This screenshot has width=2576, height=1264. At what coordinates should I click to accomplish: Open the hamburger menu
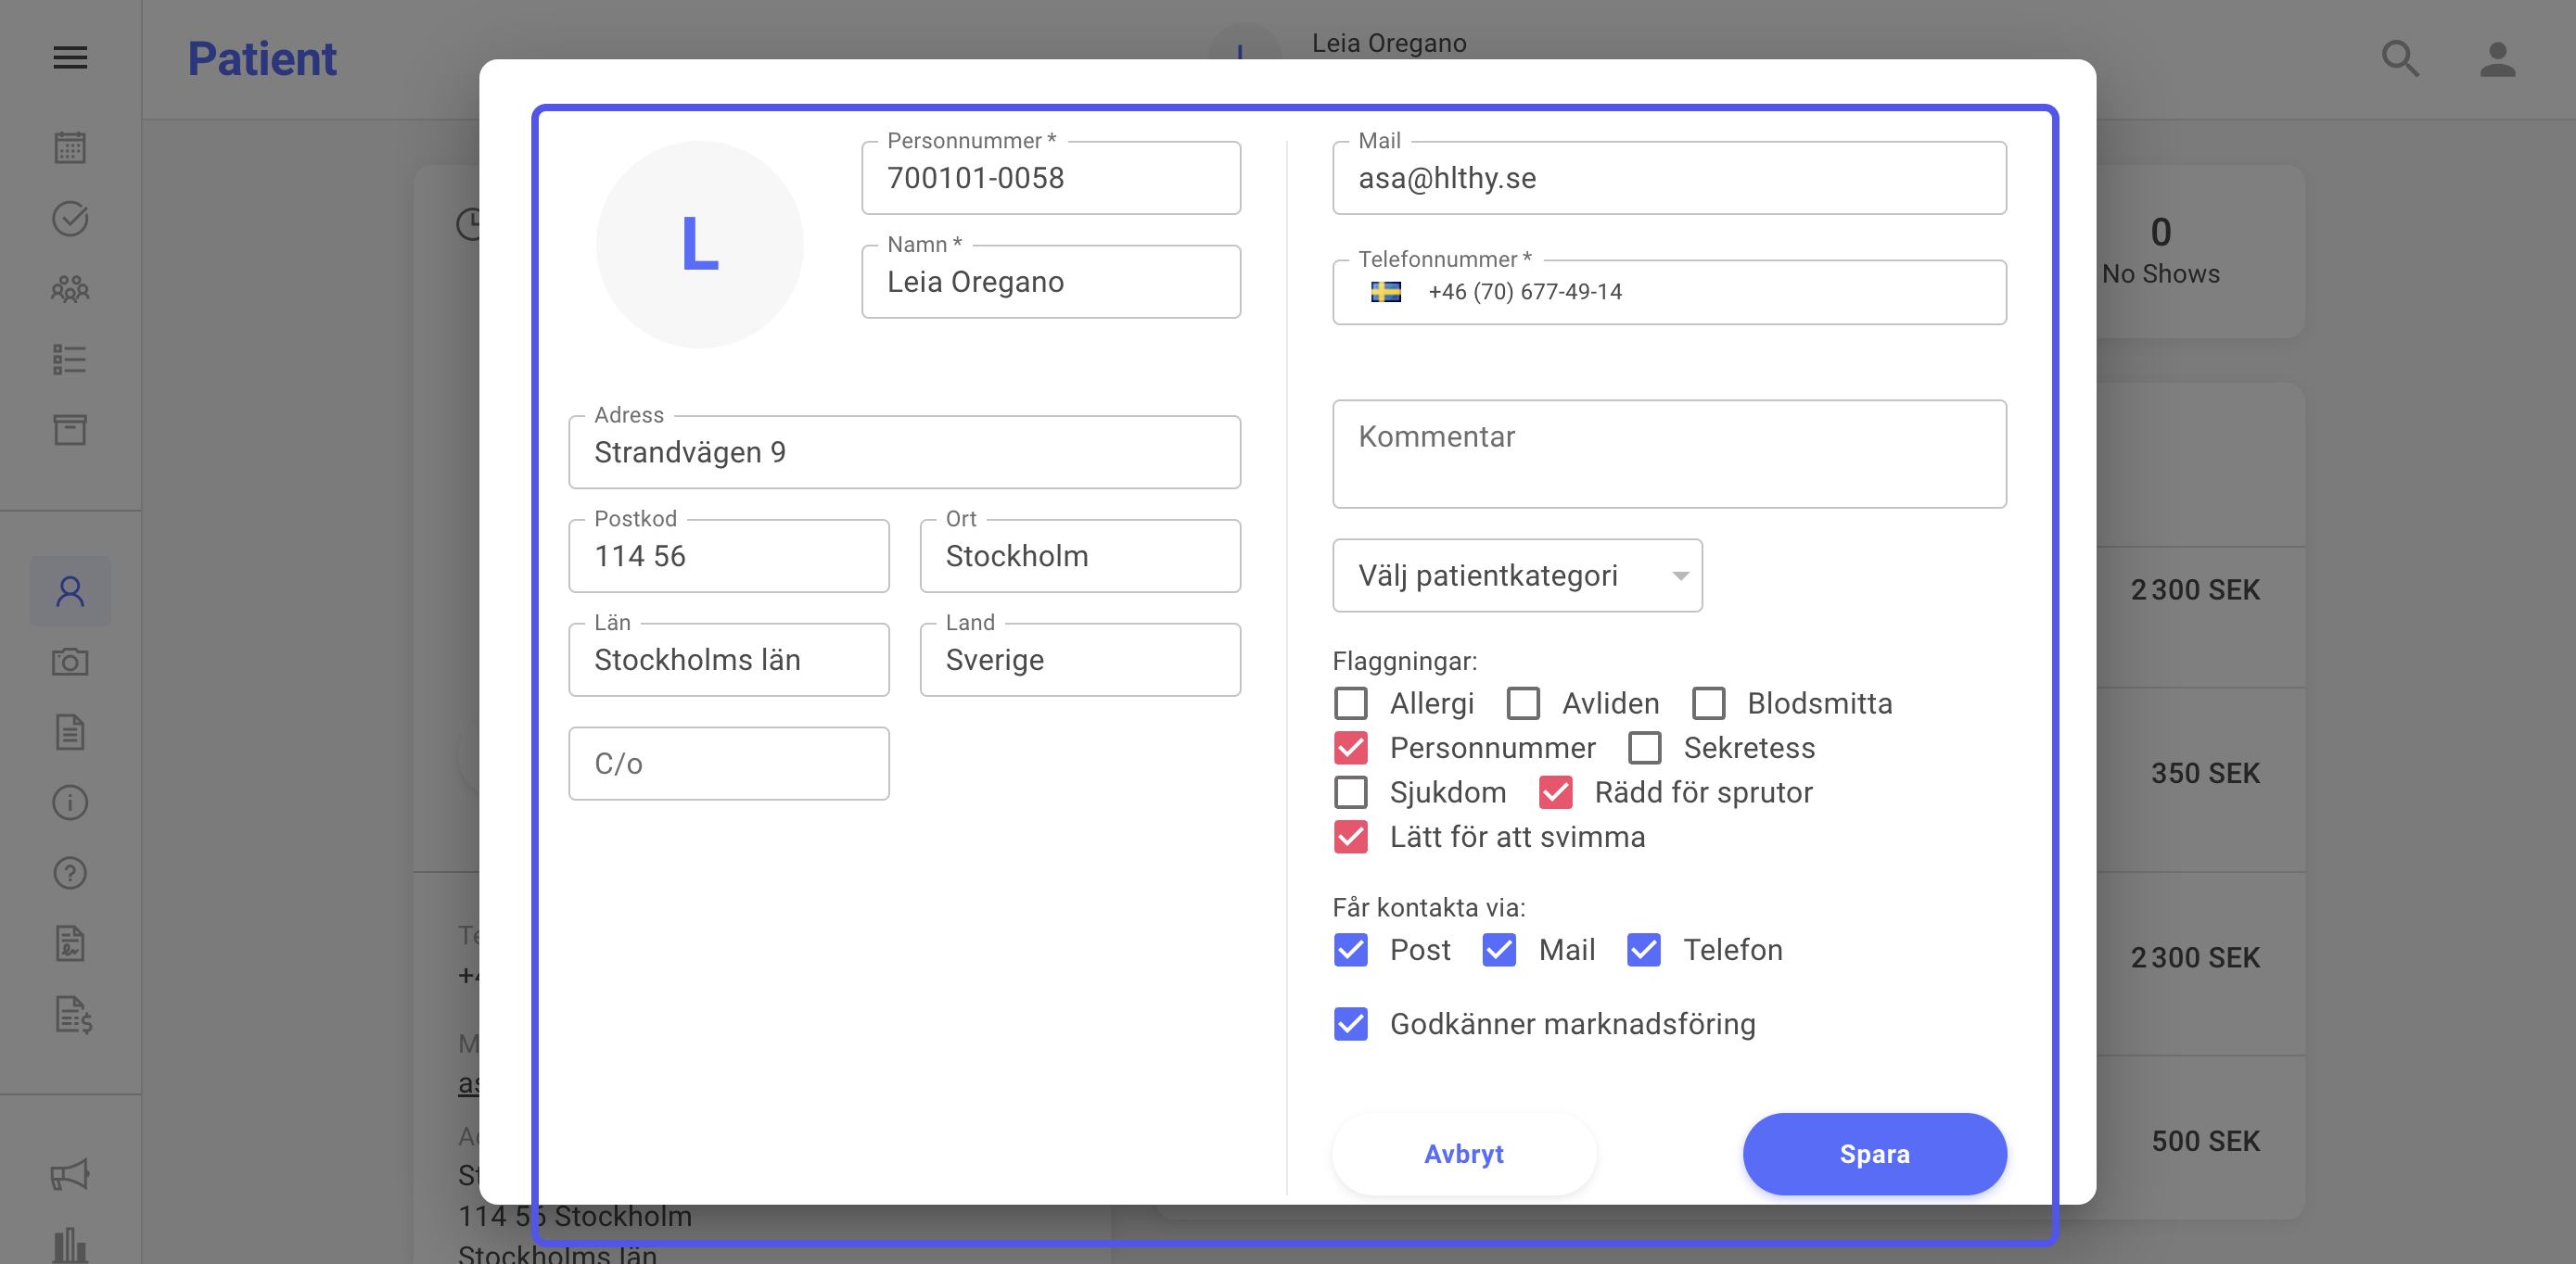(70, 58)
